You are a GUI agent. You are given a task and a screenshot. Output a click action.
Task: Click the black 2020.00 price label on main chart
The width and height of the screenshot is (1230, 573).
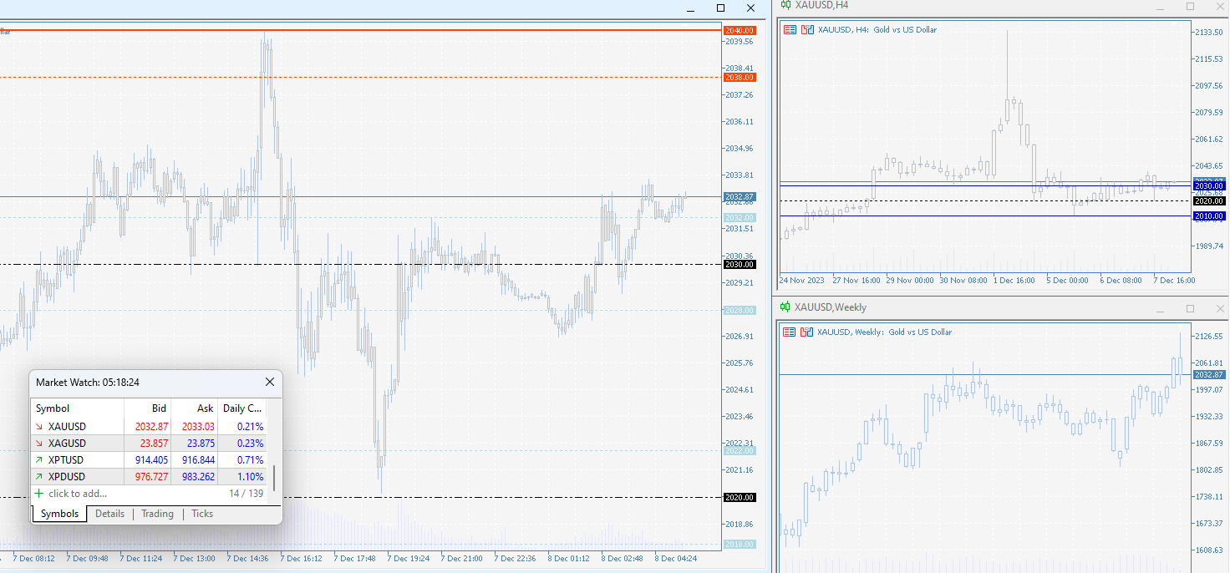(x=740, y=497)
